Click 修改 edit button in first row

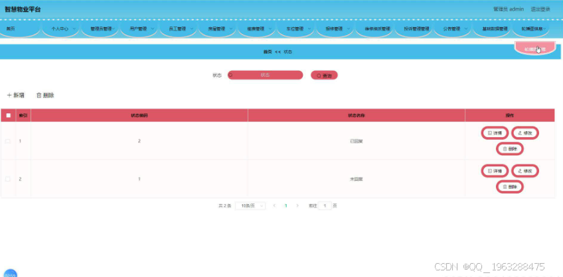click(524, 133)
